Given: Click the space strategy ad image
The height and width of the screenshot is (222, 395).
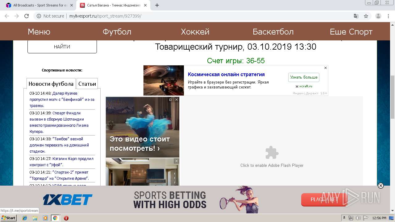Looking at the screenshot, I should click(x=164, y=80).
